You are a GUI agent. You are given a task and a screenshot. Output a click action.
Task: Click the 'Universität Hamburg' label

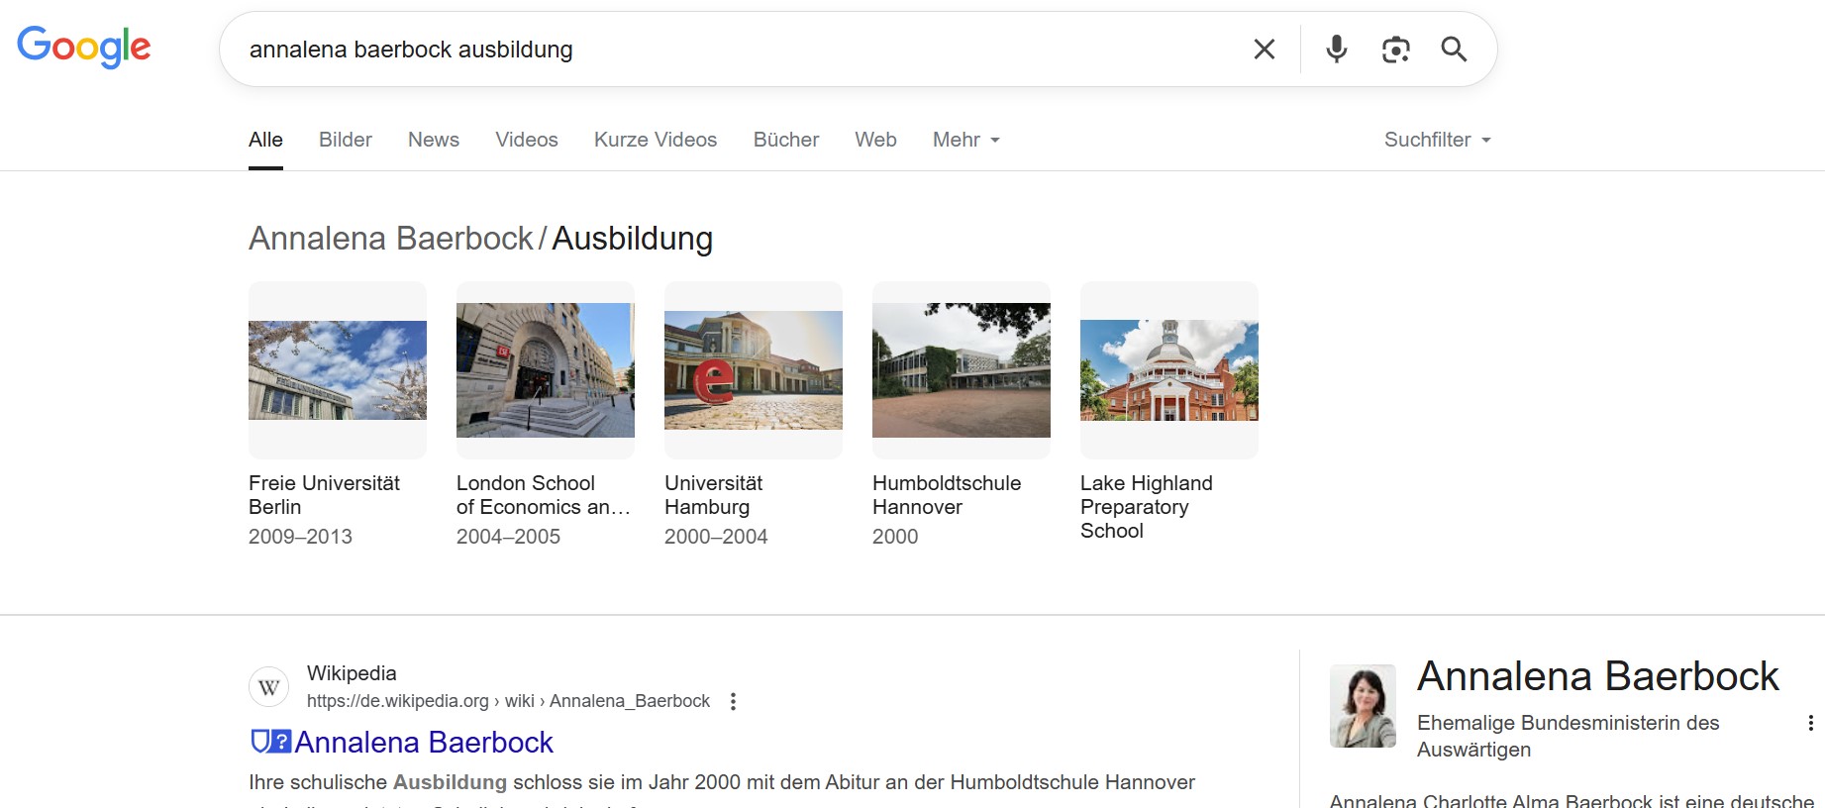(713, 495)
